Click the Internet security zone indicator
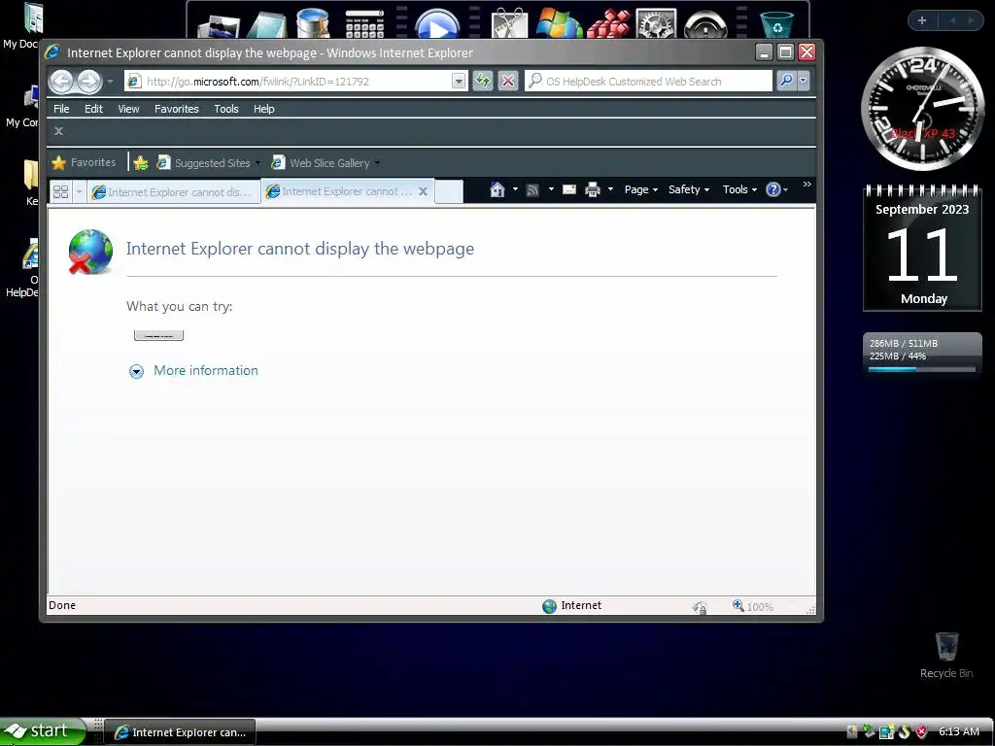This screenshot has width=995, height=746. click(572, 606)
